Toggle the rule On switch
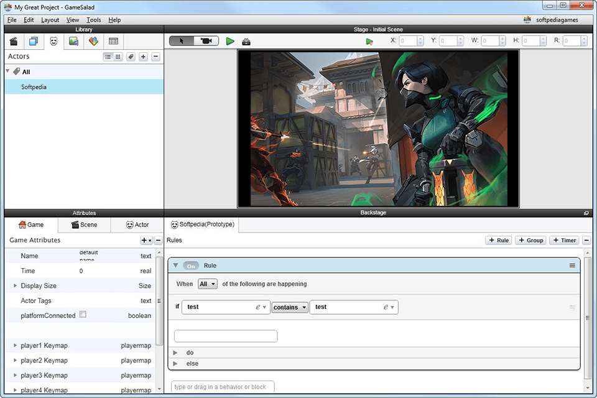Image resolution: width=597 pixels, height=398 pixels. 191,266
